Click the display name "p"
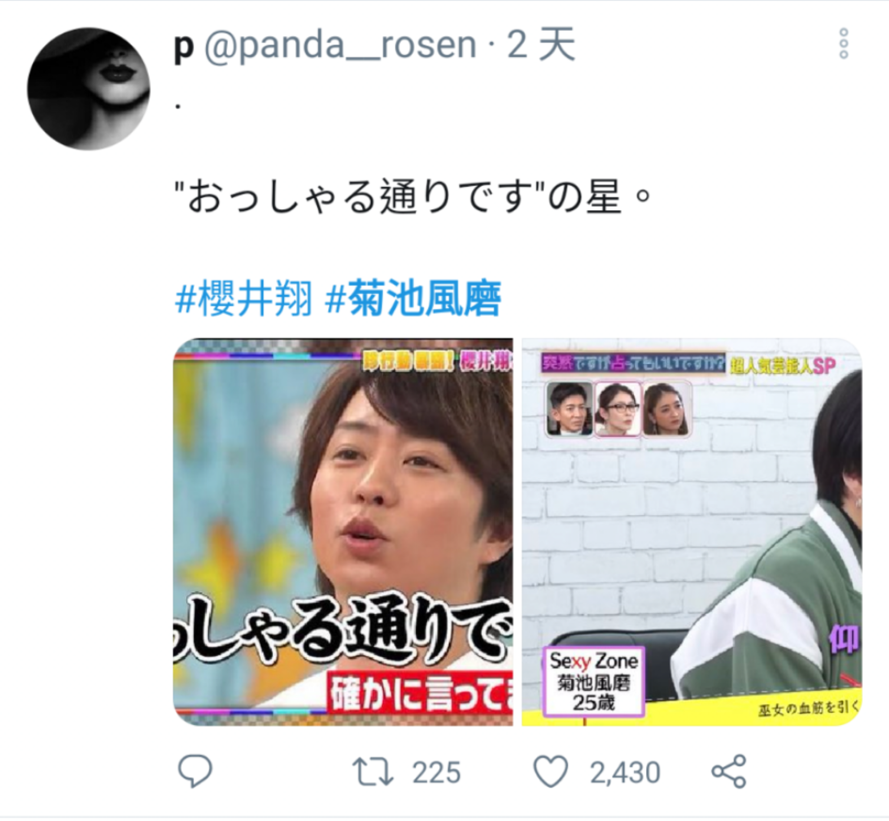The image size is (889, 821). [x=184, y=46]
